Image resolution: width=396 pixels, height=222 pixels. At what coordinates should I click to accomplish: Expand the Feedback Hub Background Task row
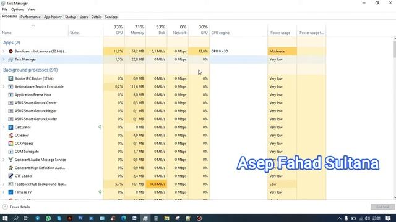4,184
